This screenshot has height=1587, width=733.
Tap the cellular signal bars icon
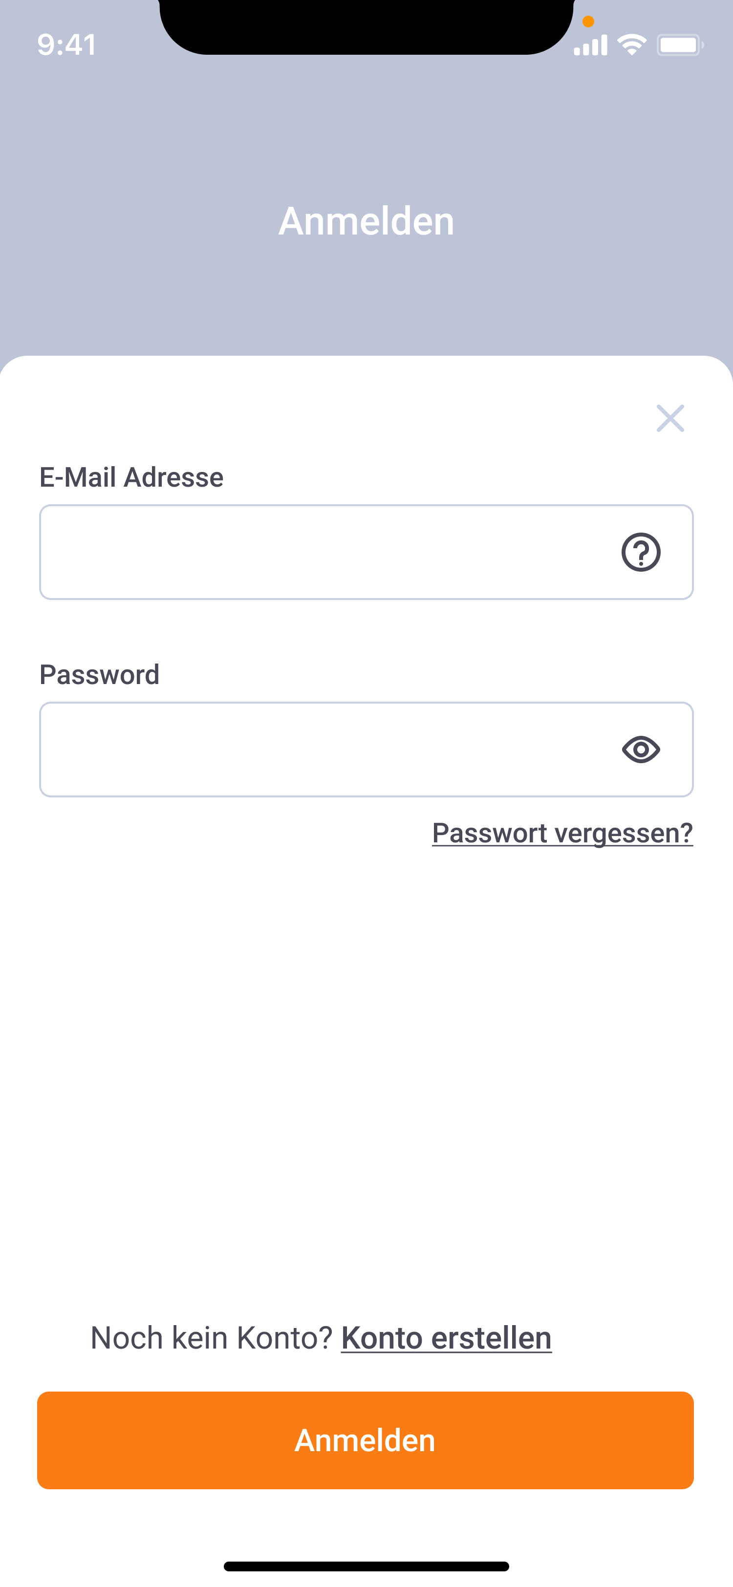pyautogui.click(x=590, y=44)
